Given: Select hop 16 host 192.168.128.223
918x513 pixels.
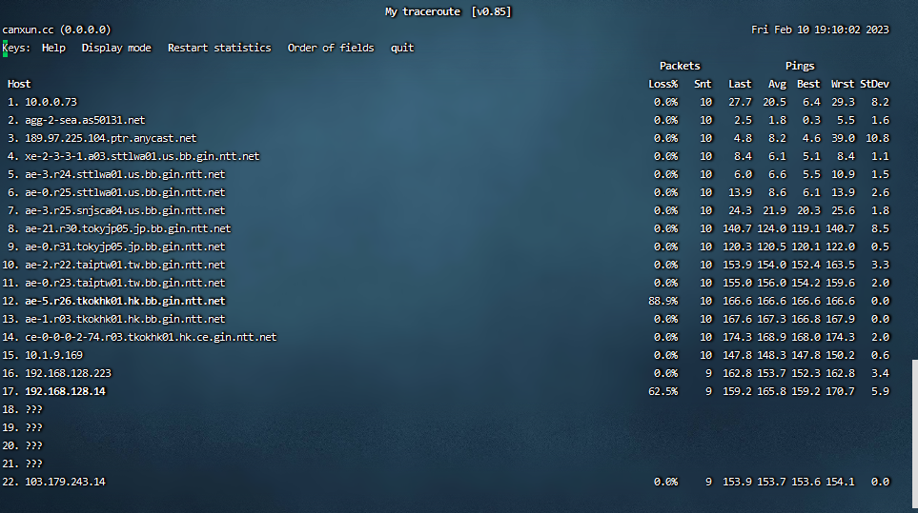Looking at the screenshot, I should [68, 373].
